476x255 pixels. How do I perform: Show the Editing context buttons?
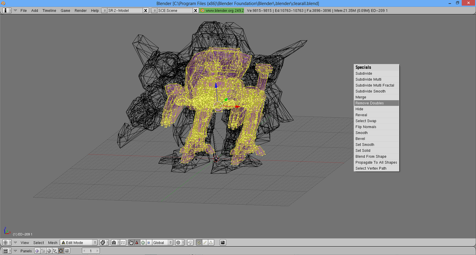[x=61, y=251]
